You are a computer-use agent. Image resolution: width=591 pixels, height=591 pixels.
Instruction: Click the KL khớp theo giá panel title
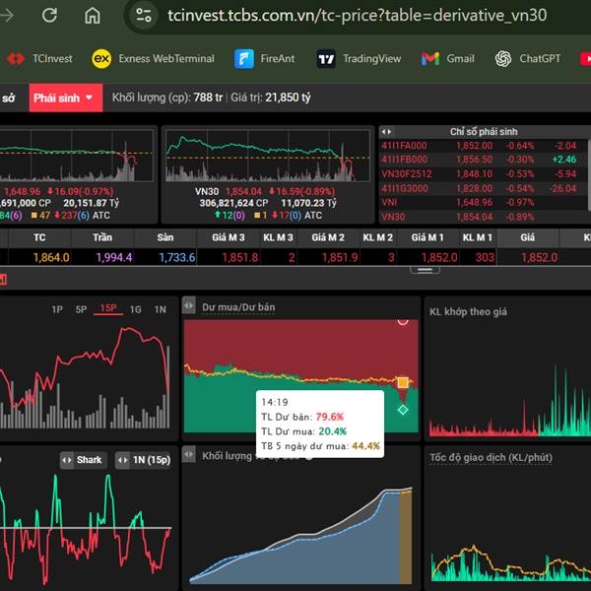pyautogui.click(x=468, y=311)
